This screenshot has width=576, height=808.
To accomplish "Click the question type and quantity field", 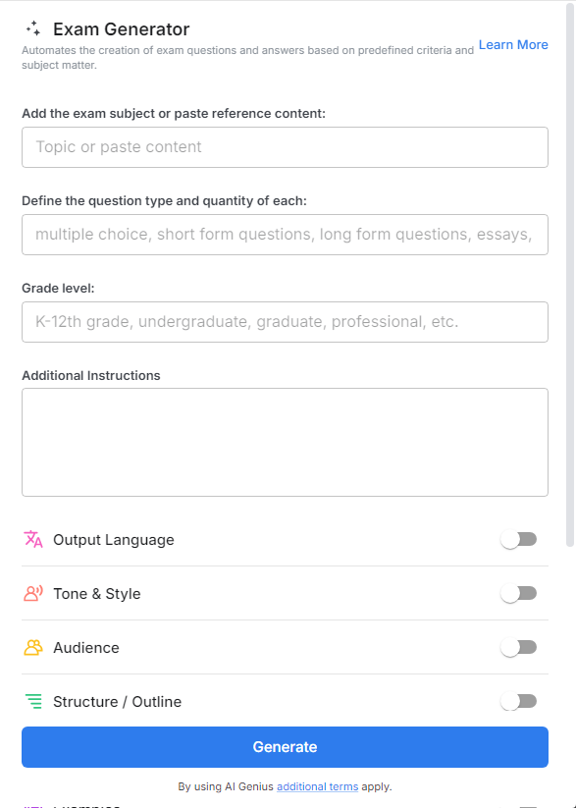I will (x=285, y=234).
